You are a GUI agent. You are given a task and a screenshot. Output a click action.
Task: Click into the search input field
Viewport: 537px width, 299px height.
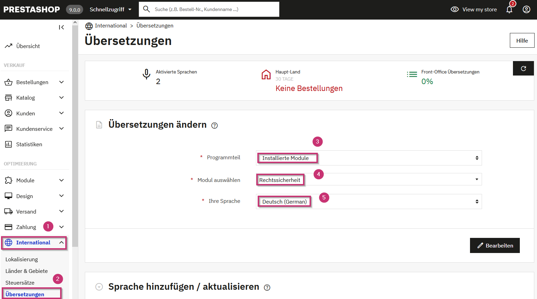(213, 10)
